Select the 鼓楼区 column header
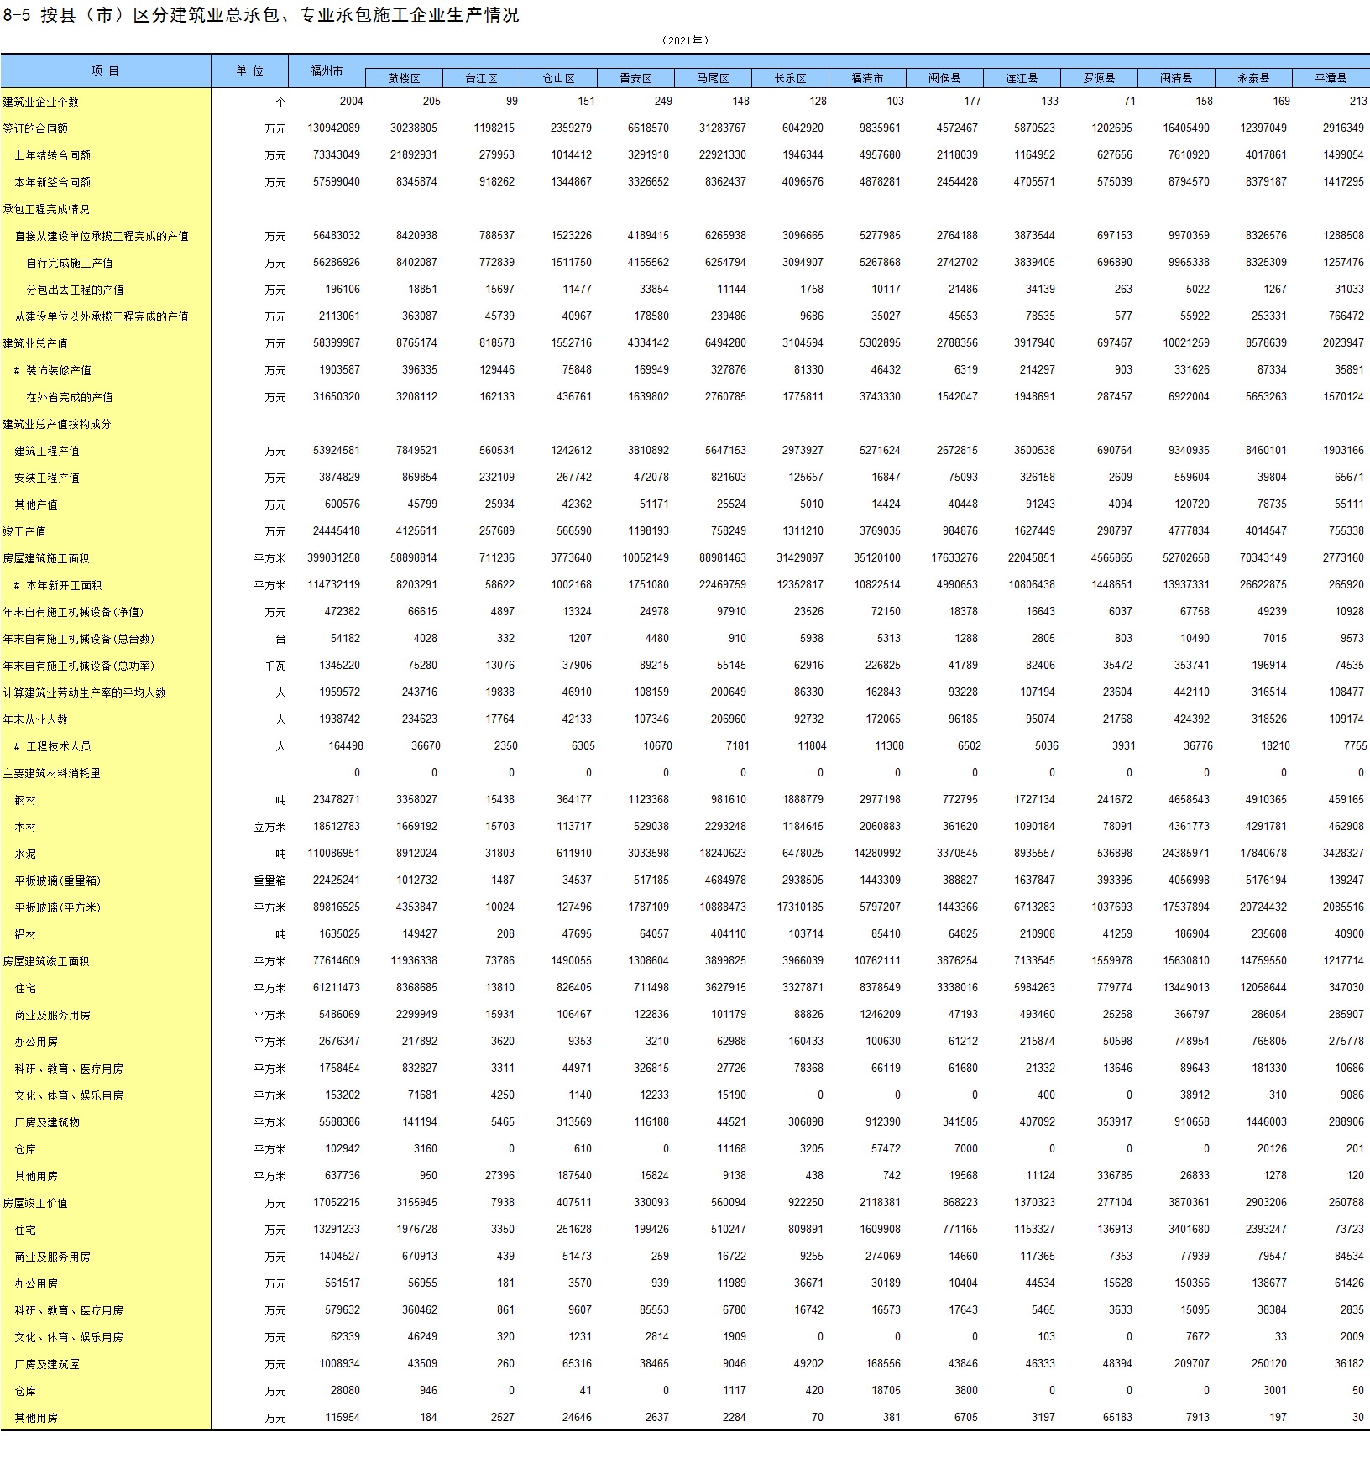This screenshot has width=1370, height=1458. coord(404,78)
